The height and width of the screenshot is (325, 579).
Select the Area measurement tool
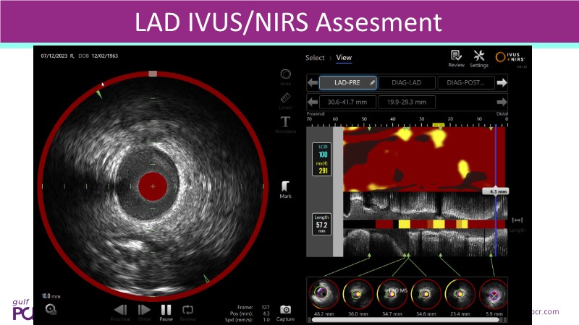[286, 76]
